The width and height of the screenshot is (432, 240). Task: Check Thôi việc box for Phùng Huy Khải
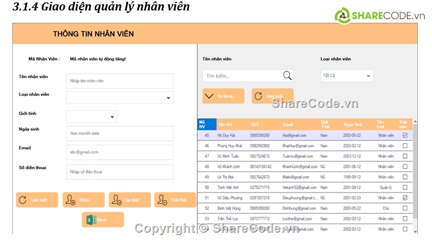pyautogui.click(x=405, y=146)
